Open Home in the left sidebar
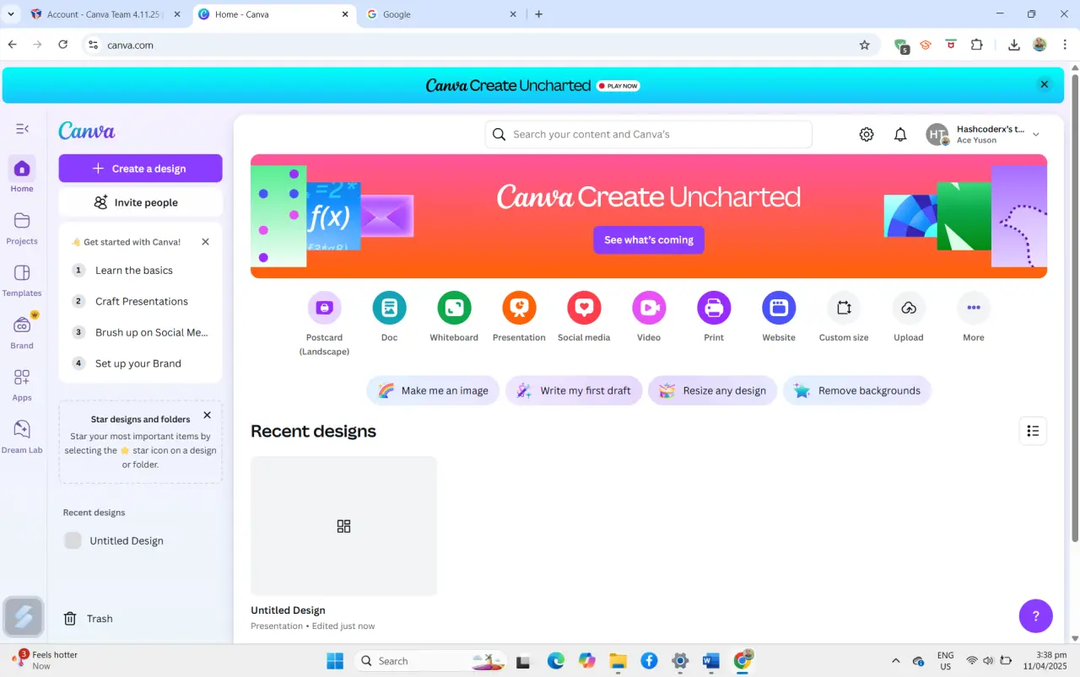Screen dimensions: 1080x677 pyautogui.click(x=22, y=175)
